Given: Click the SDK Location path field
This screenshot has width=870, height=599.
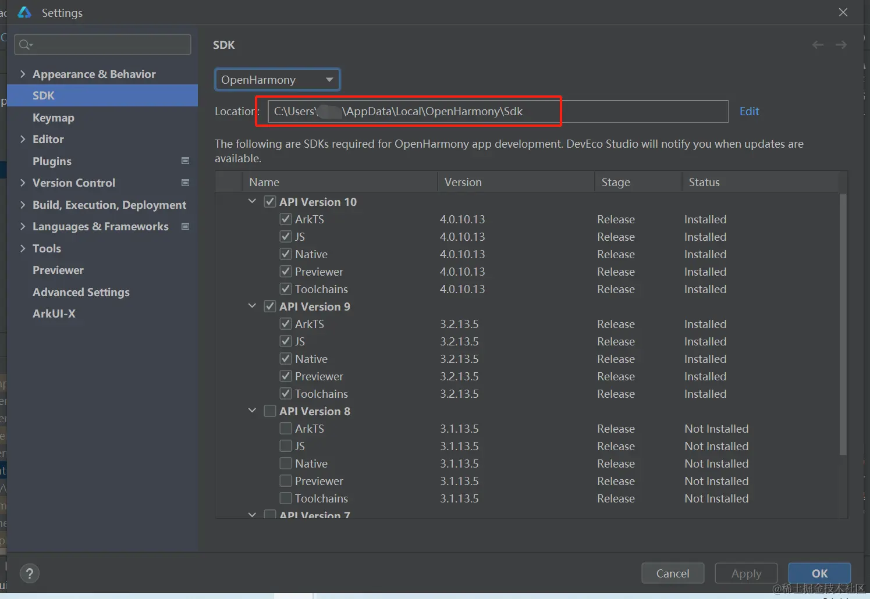Looking at the screenshot, I should (x=498, y=111).
